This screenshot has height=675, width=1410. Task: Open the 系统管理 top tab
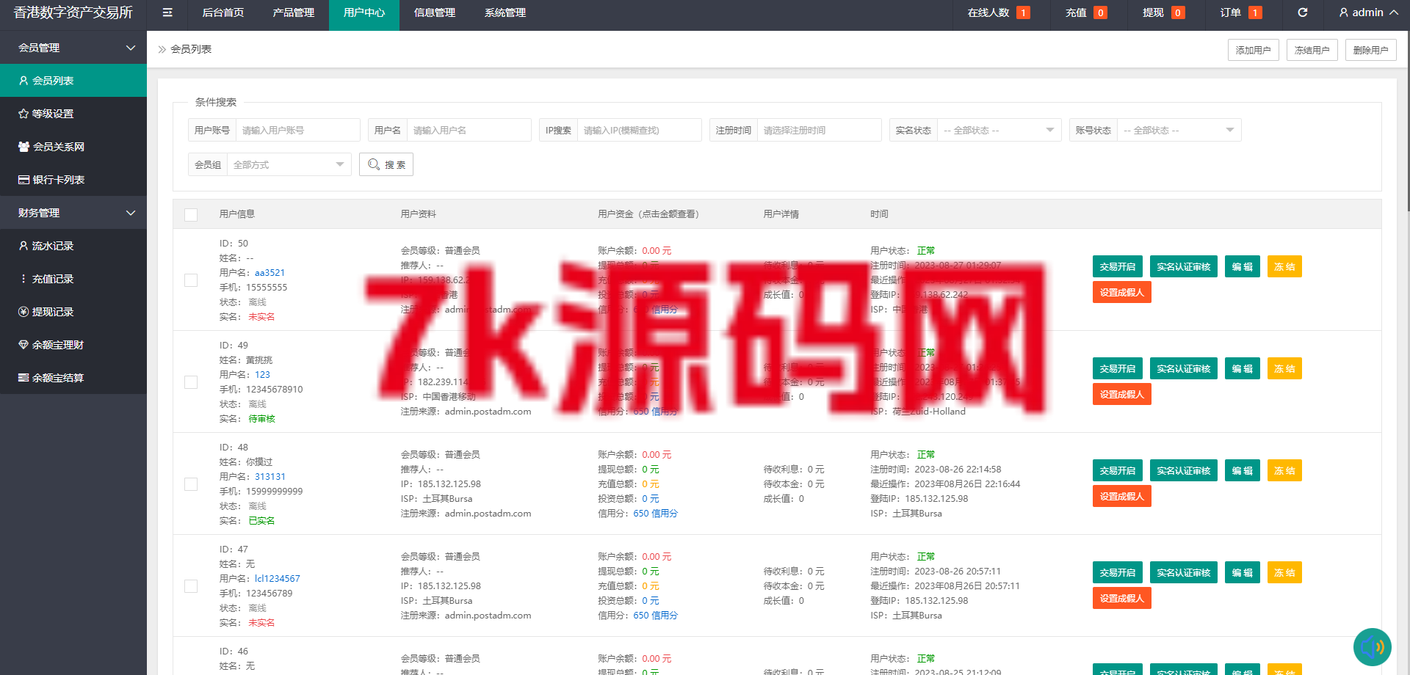click(505, 12)
